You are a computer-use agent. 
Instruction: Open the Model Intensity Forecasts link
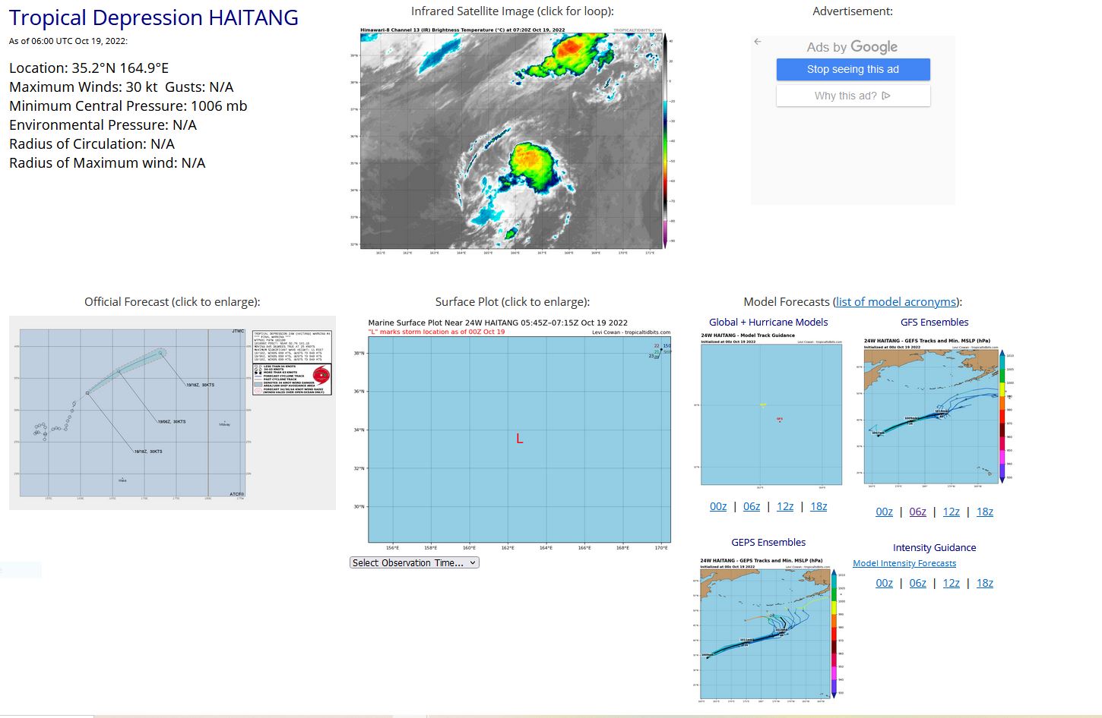click(904, 563)
